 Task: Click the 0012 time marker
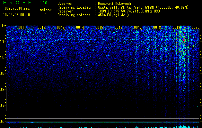pos(41,28)
